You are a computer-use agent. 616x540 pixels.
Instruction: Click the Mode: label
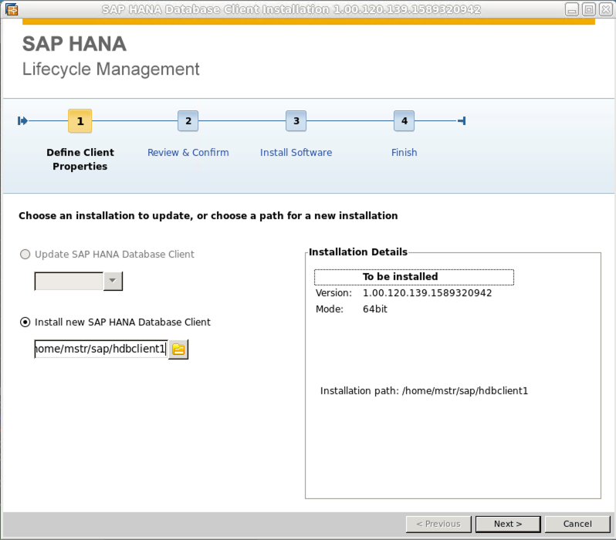329,309
